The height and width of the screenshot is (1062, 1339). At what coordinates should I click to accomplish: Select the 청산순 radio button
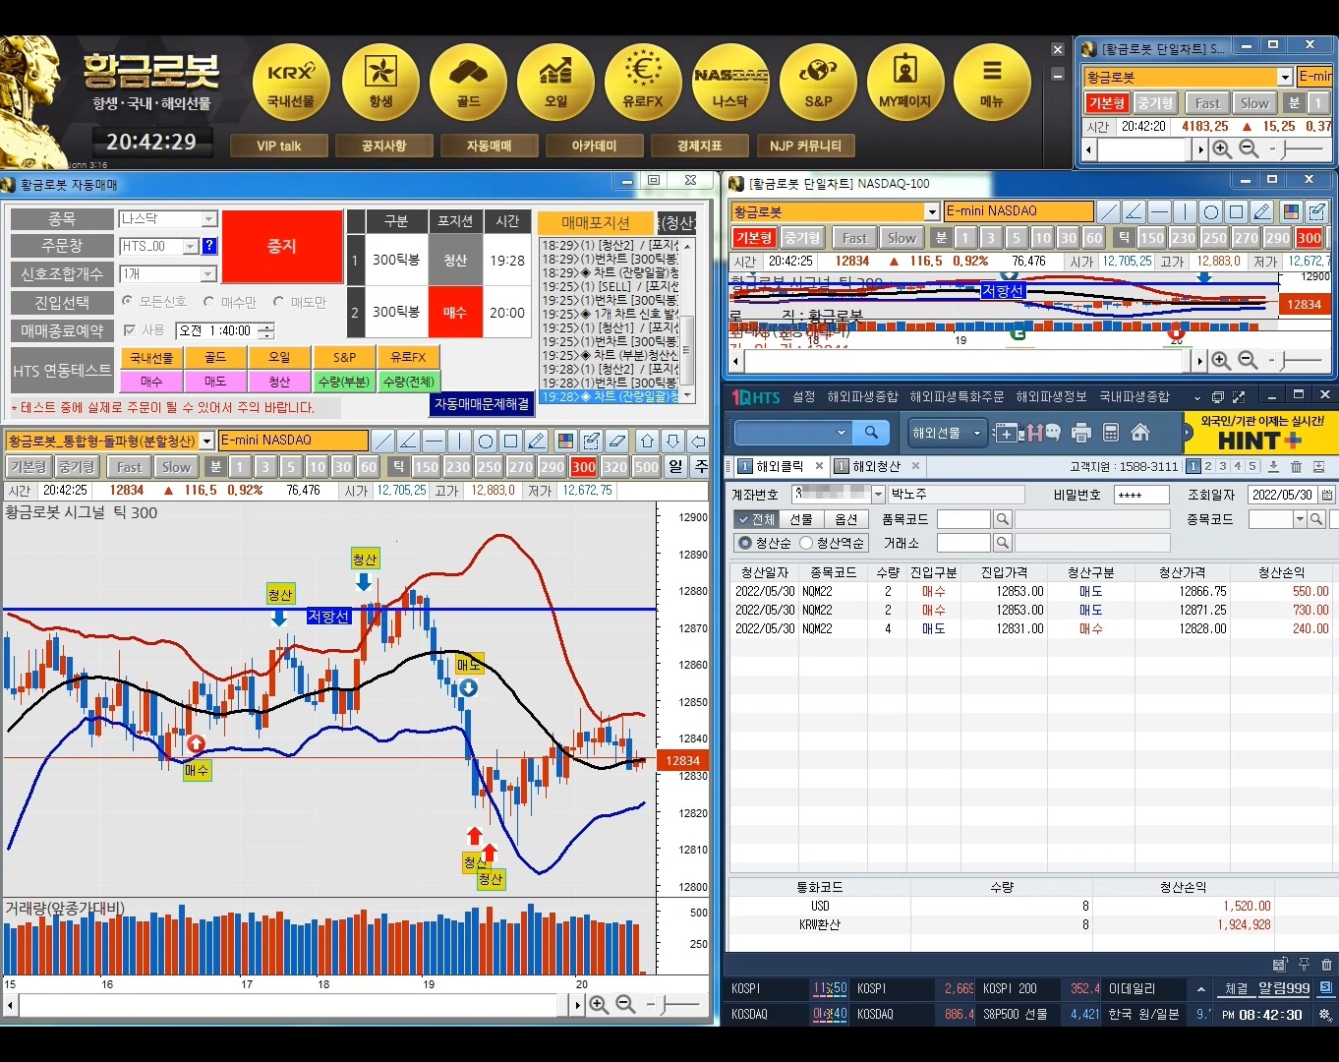coord(744,543)
